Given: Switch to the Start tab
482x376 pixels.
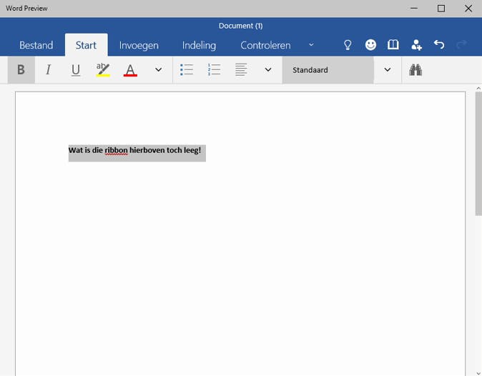Looking at the screenshot, I should pyautogui.click(x=86, y=45).
